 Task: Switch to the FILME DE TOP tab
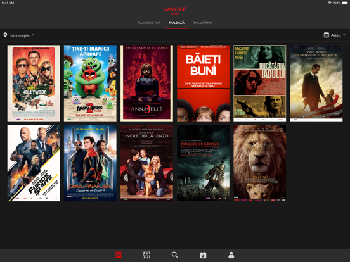pos(149,23)
